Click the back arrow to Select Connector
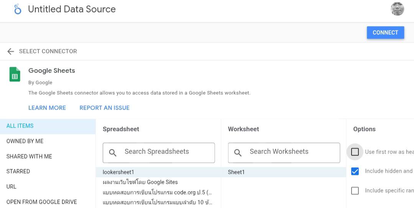 coord(11,51)
